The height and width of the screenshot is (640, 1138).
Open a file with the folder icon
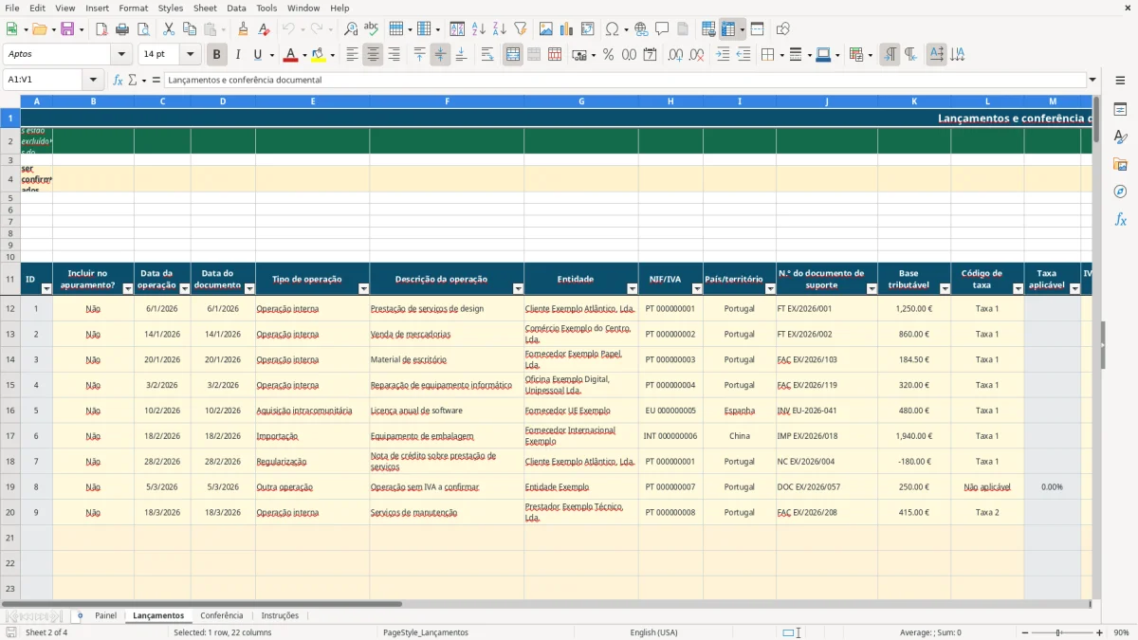(38, 29)
